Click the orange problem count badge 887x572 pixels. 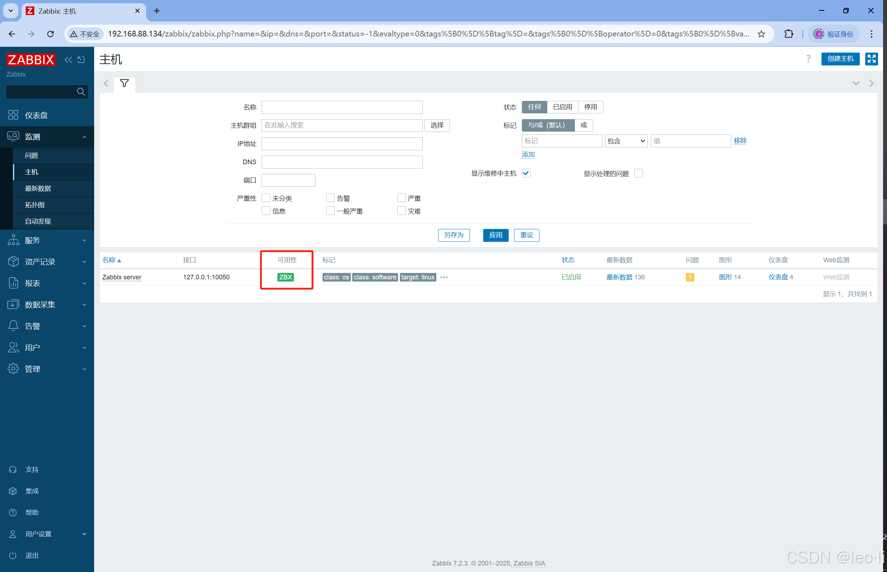point(690,277)
